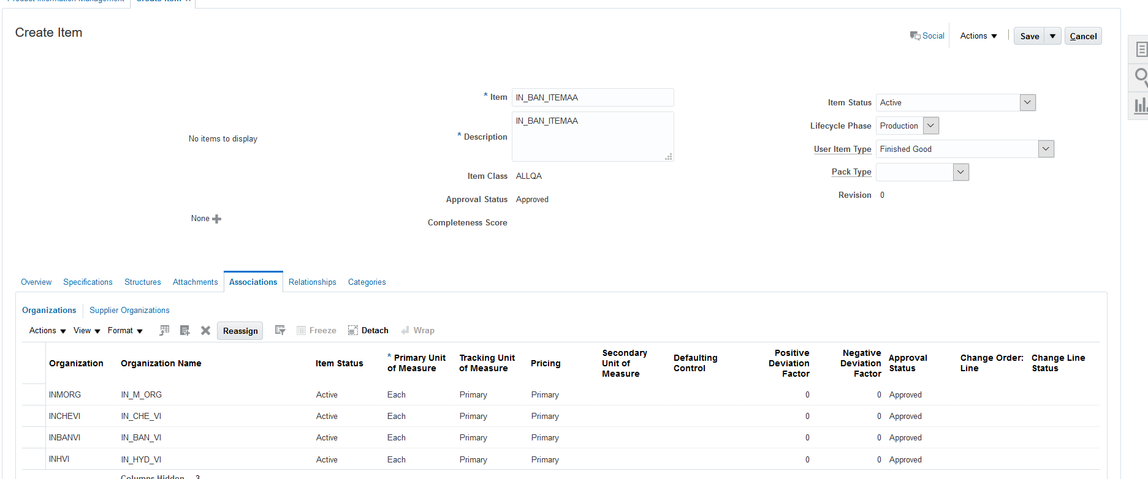Expand the Item Status dropdown
This screenshot has height=479, width=1148.
(x=1028, y=103)
